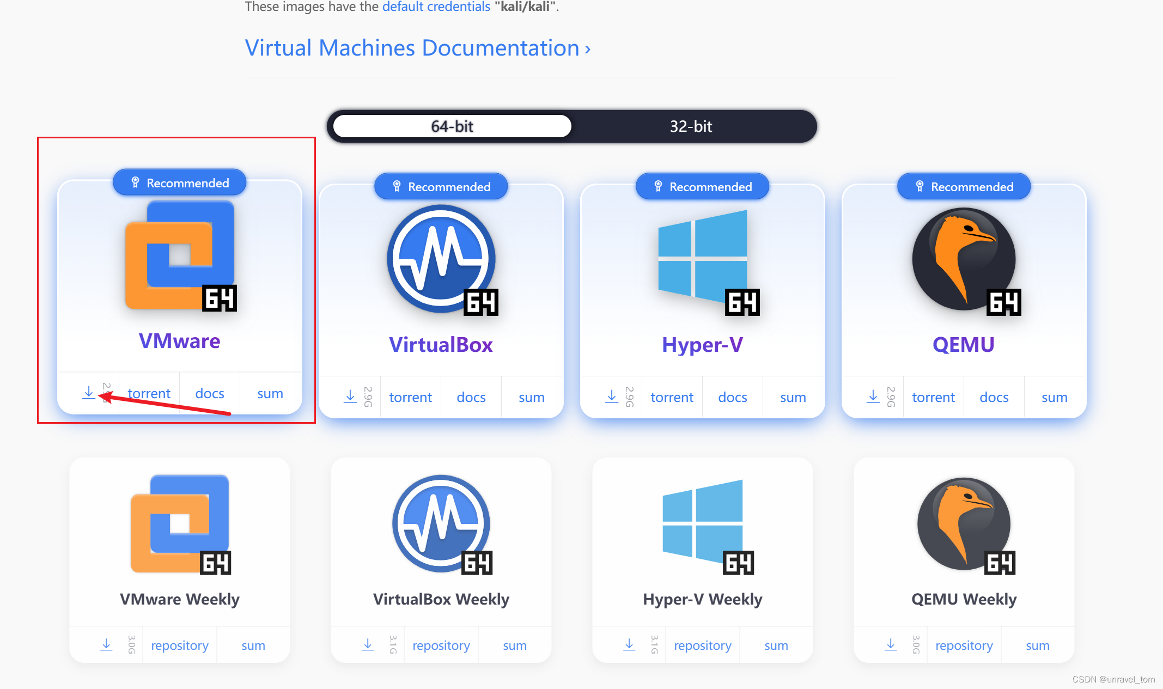Click the QEMU card title
This screenshot has width=1163, height=689.
click(x=964, y=345)
